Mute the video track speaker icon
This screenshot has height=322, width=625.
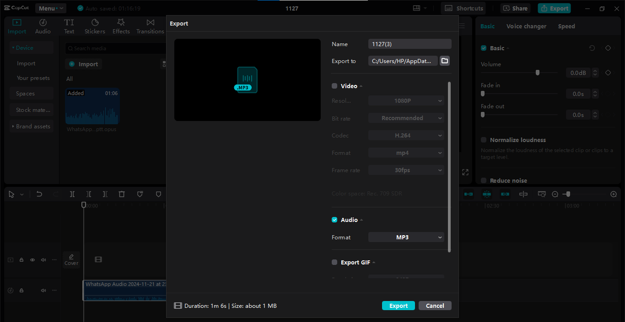coord(43,260)
